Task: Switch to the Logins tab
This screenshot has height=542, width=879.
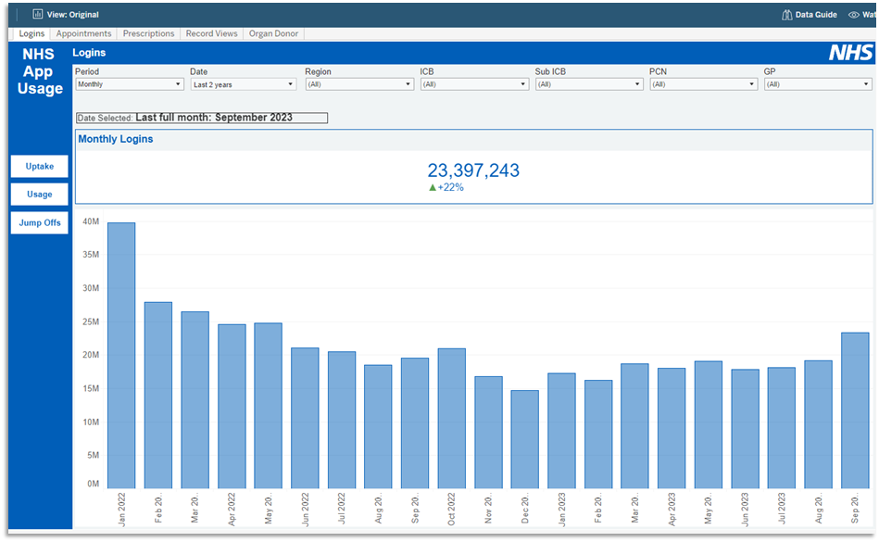Action: (31, 33)
